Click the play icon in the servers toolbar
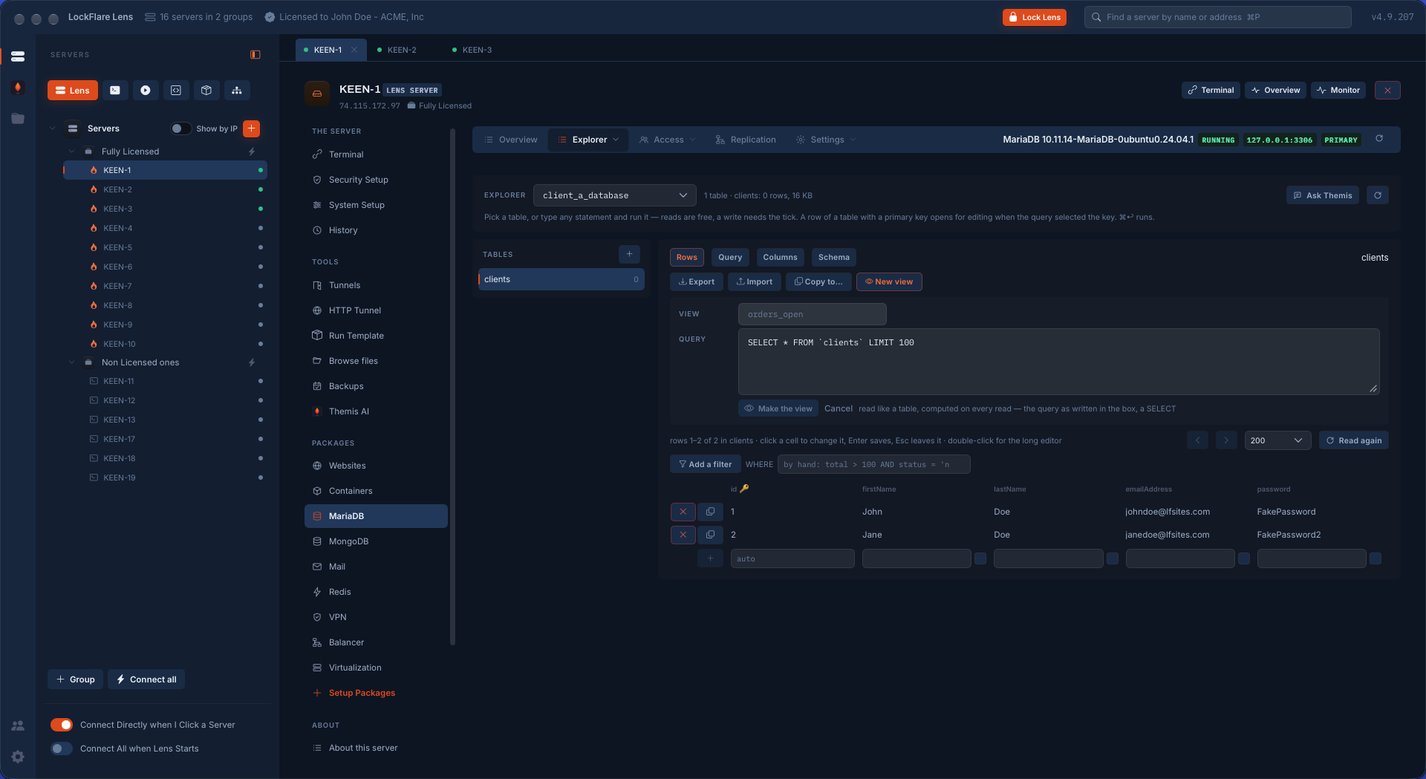1426x779 pixels. pos(146,91)
